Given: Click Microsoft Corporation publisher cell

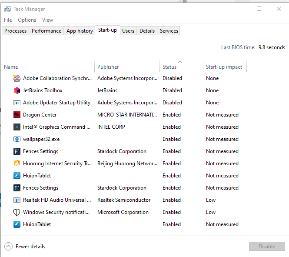Looking at the screenshot, I should click(123, 212).
